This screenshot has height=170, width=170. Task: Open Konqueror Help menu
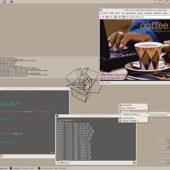coord(165,13)
